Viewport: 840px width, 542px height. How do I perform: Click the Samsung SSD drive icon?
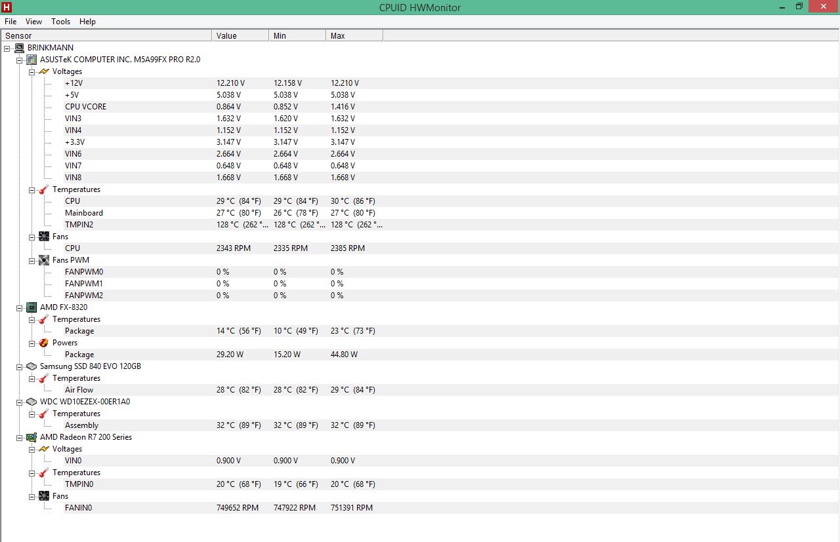(31, 366)
